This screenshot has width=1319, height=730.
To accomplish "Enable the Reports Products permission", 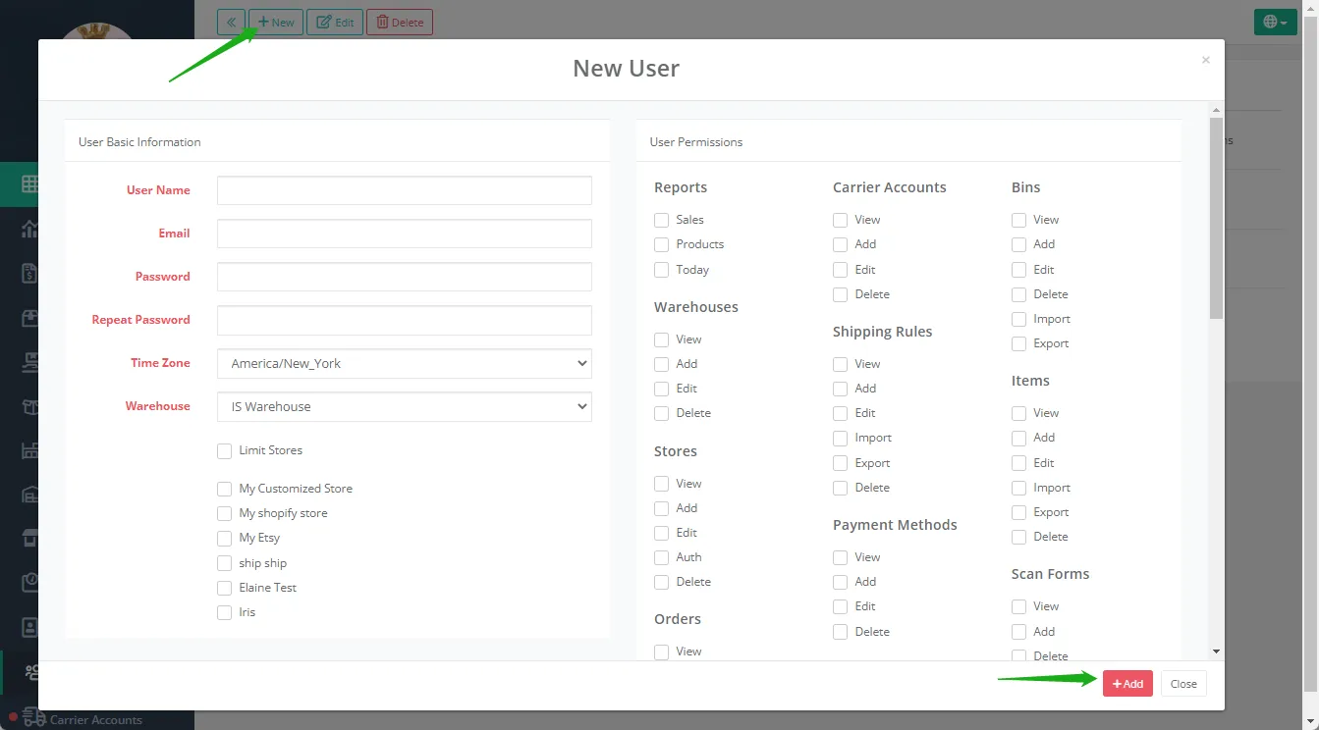I will [x=662, y=244].
